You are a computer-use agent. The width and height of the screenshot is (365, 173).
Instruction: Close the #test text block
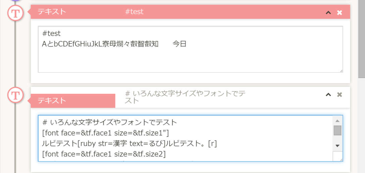340,12
